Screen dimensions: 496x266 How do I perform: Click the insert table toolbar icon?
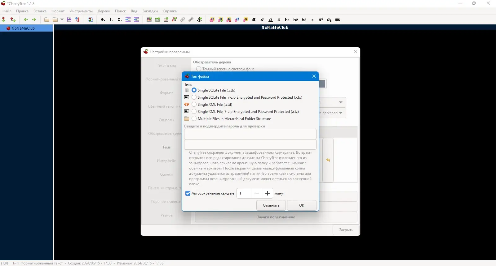[157, 19]
